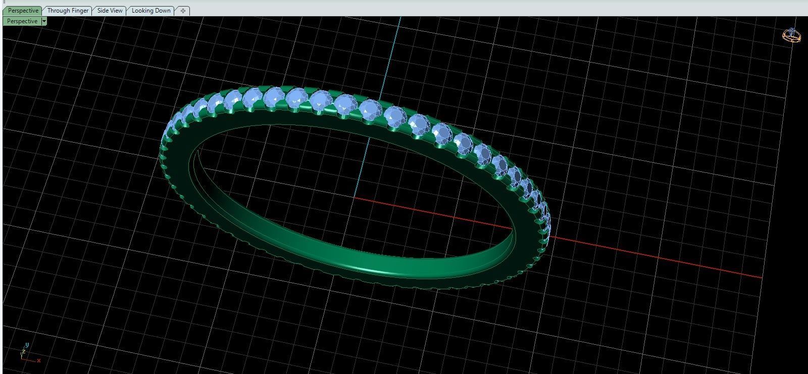Switch to the Looking Down tab
808x374 pixels.
tap(151, 11)
